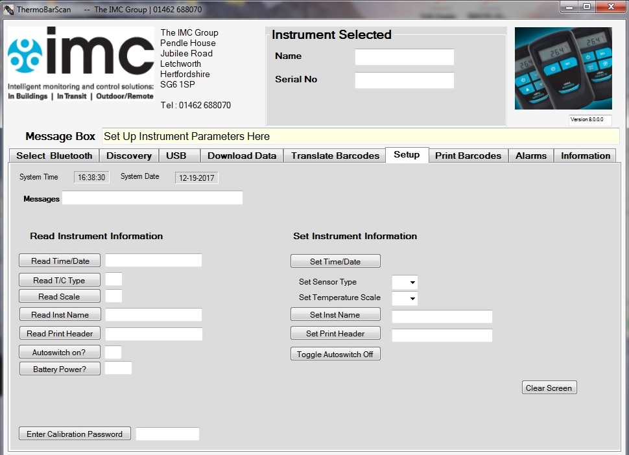Focus the Serial No input field

click(x=404, y=80)
